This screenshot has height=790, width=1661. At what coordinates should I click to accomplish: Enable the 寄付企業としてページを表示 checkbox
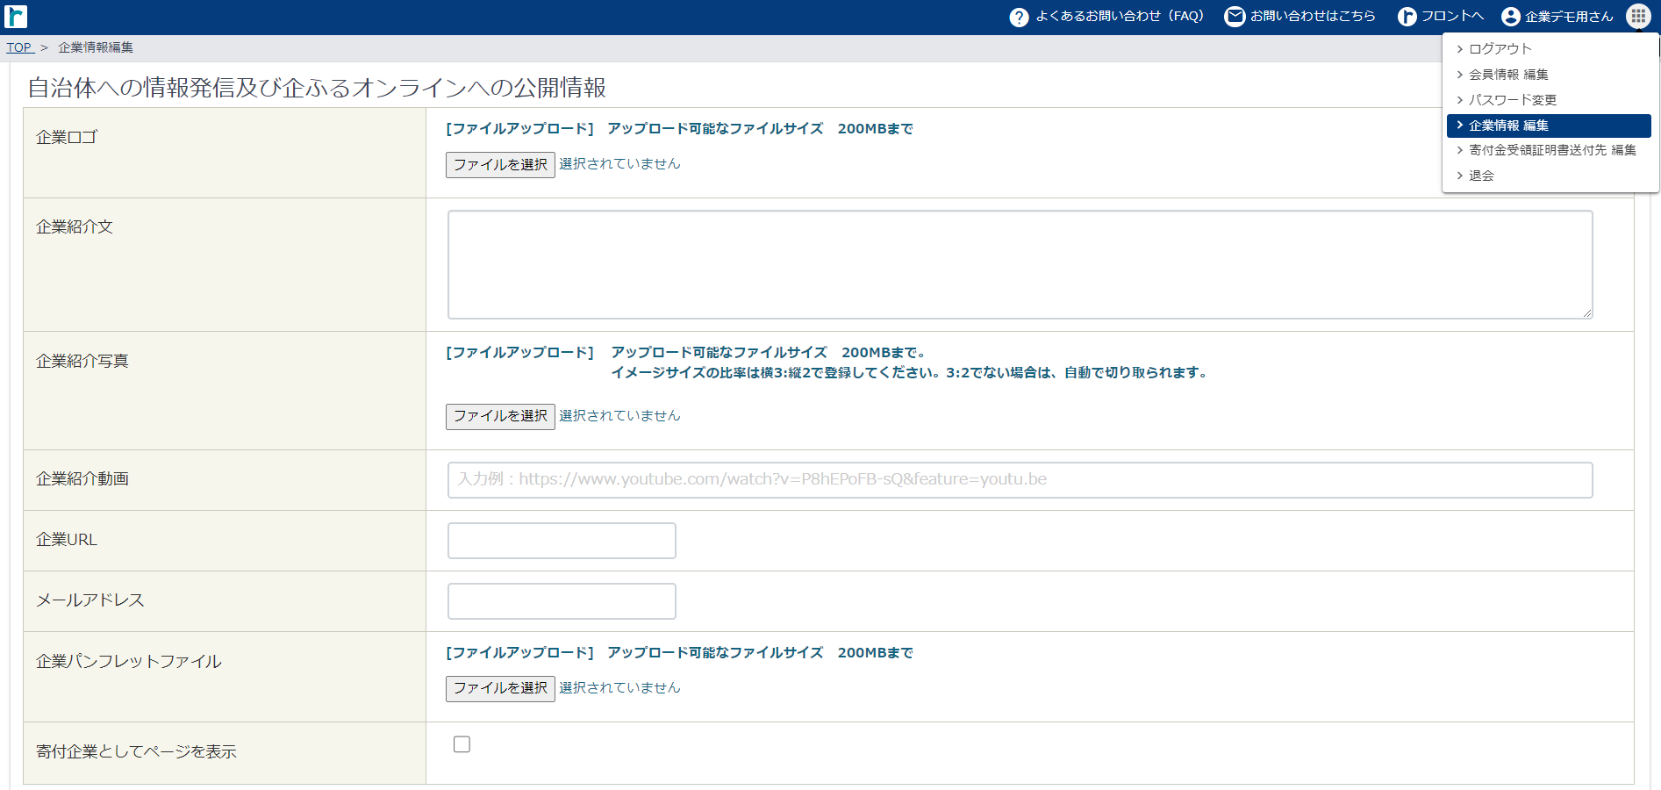pos(462,743)
